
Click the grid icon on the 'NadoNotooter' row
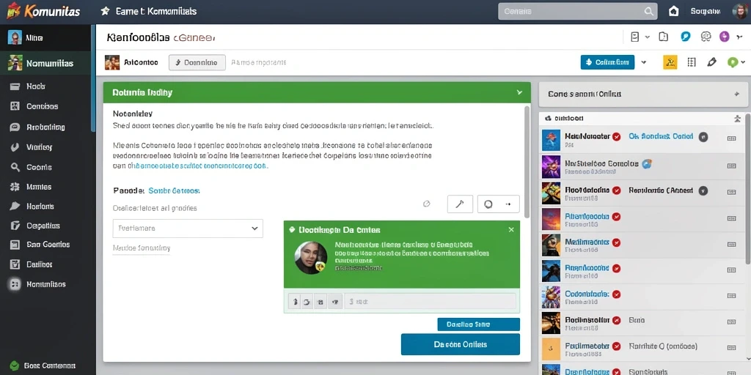pos(731,138)
